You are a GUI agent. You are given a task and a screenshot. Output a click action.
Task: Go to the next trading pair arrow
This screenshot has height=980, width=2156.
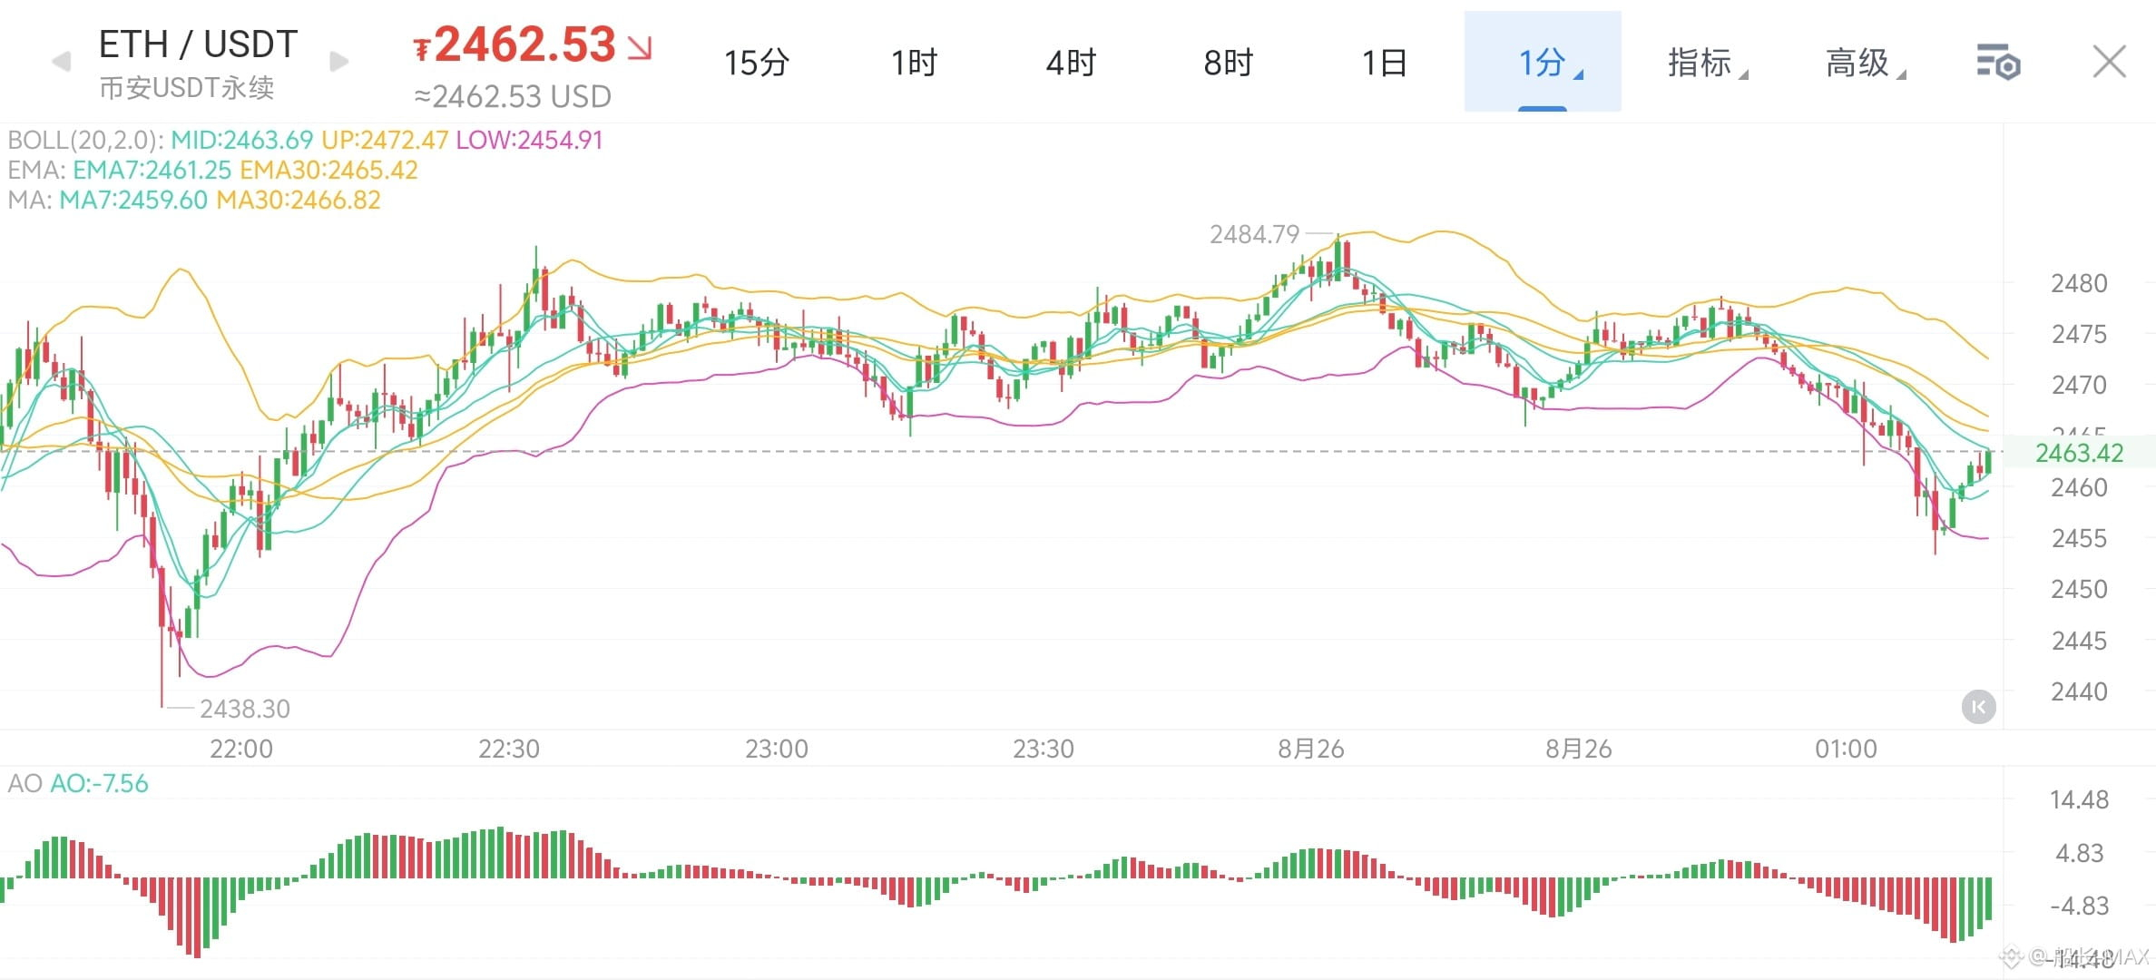point(338,62)
